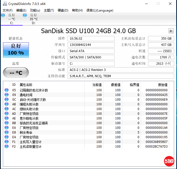
Task: Click the next disk arrow button
Action: 171,31
